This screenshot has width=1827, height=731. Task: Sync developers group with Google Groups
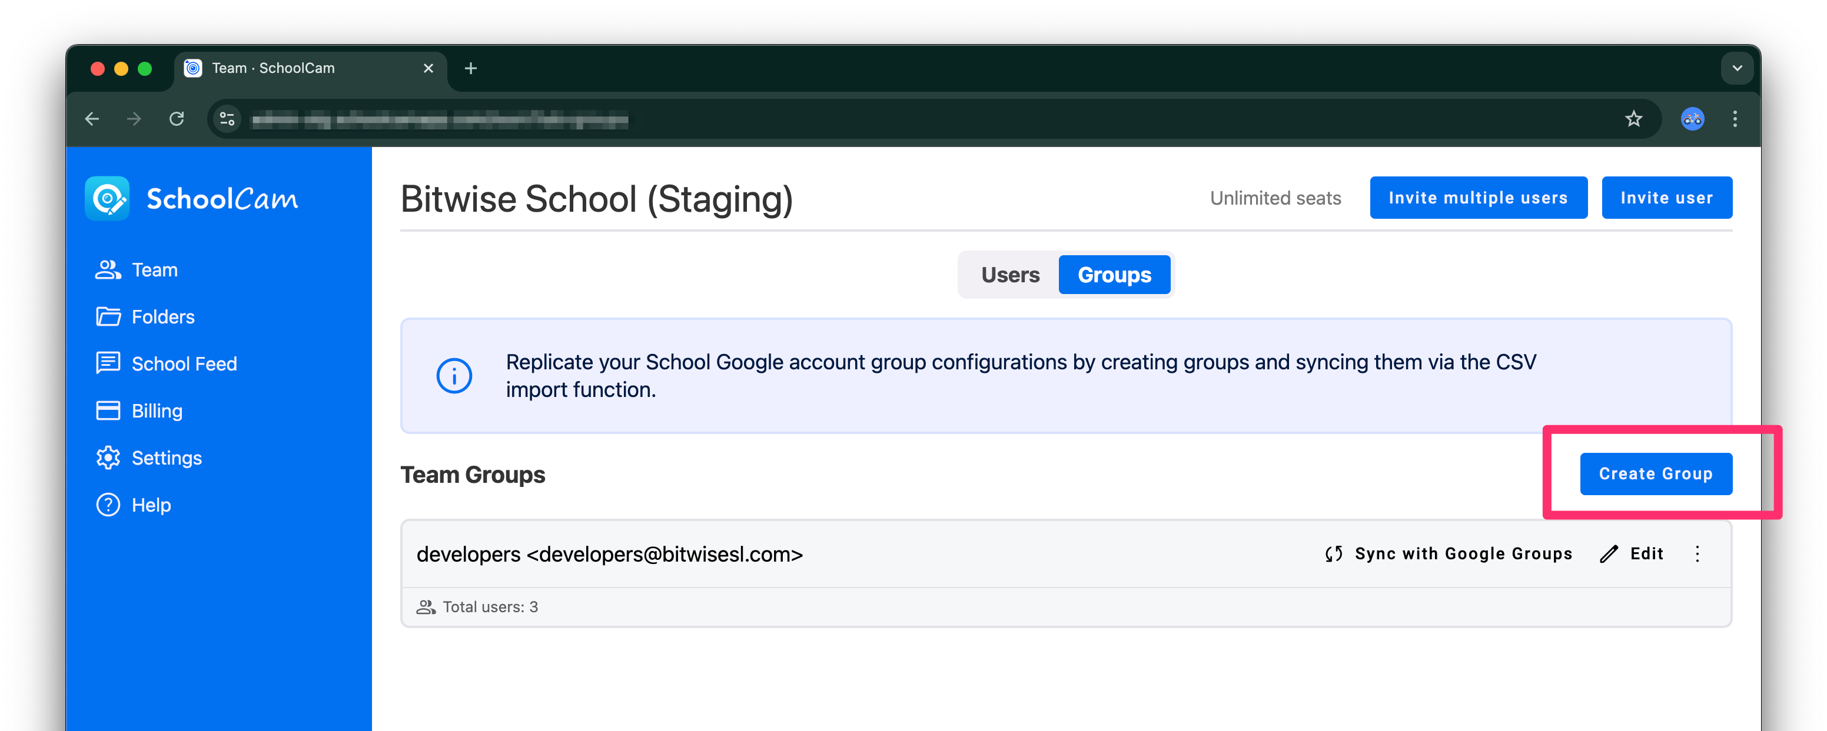point(1449,553)
